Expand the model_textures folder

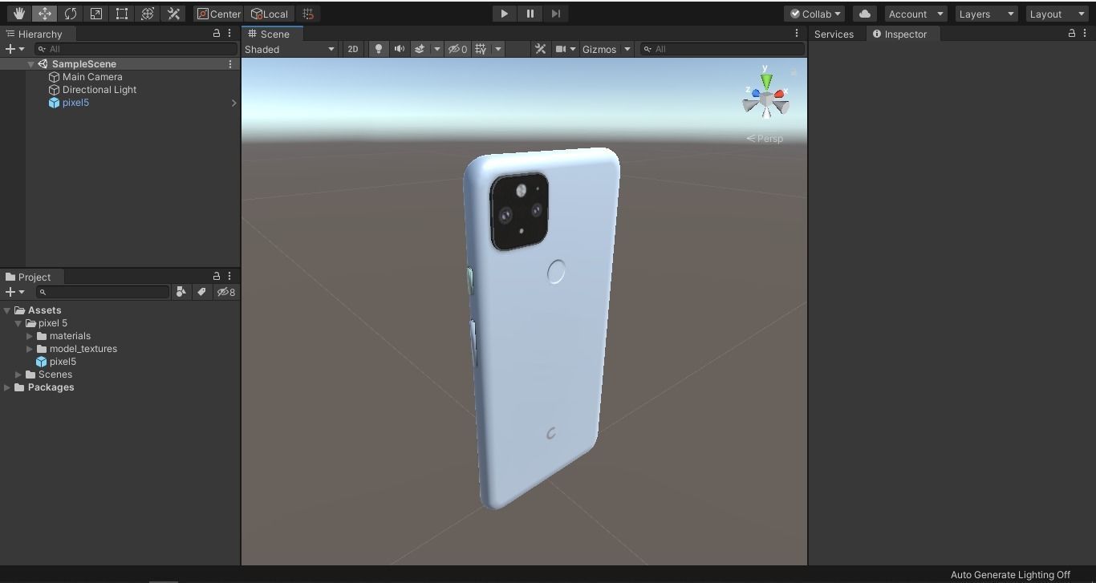(x=30, y=349)
